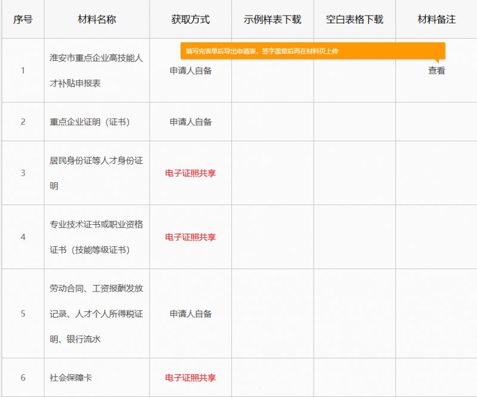The height and width of the screenshot is (397, 477).
Task: Click 重点企业证明（证书） material name
Action: click(x=90, y=122)
